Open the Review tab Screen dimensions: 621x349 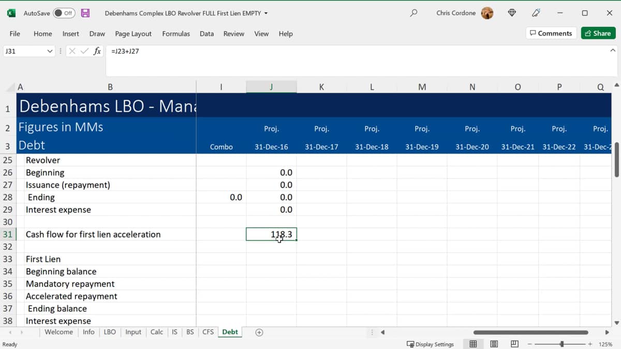(233, 34)
